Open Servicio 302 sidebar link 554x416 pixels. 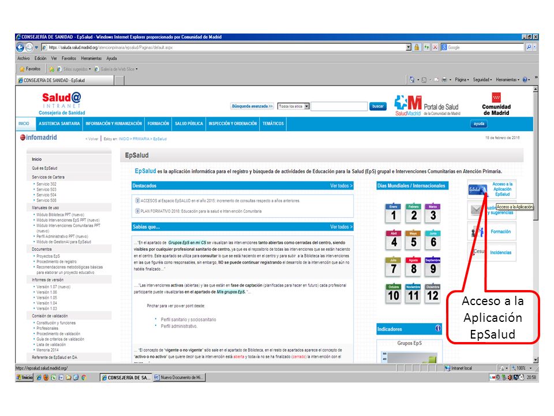tap(46, 184)
